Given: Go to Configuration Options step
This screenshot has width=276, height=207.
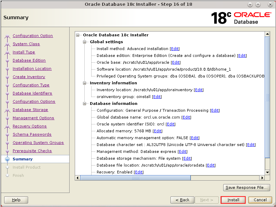Looking at the screenshot, I should click(34, 101).
